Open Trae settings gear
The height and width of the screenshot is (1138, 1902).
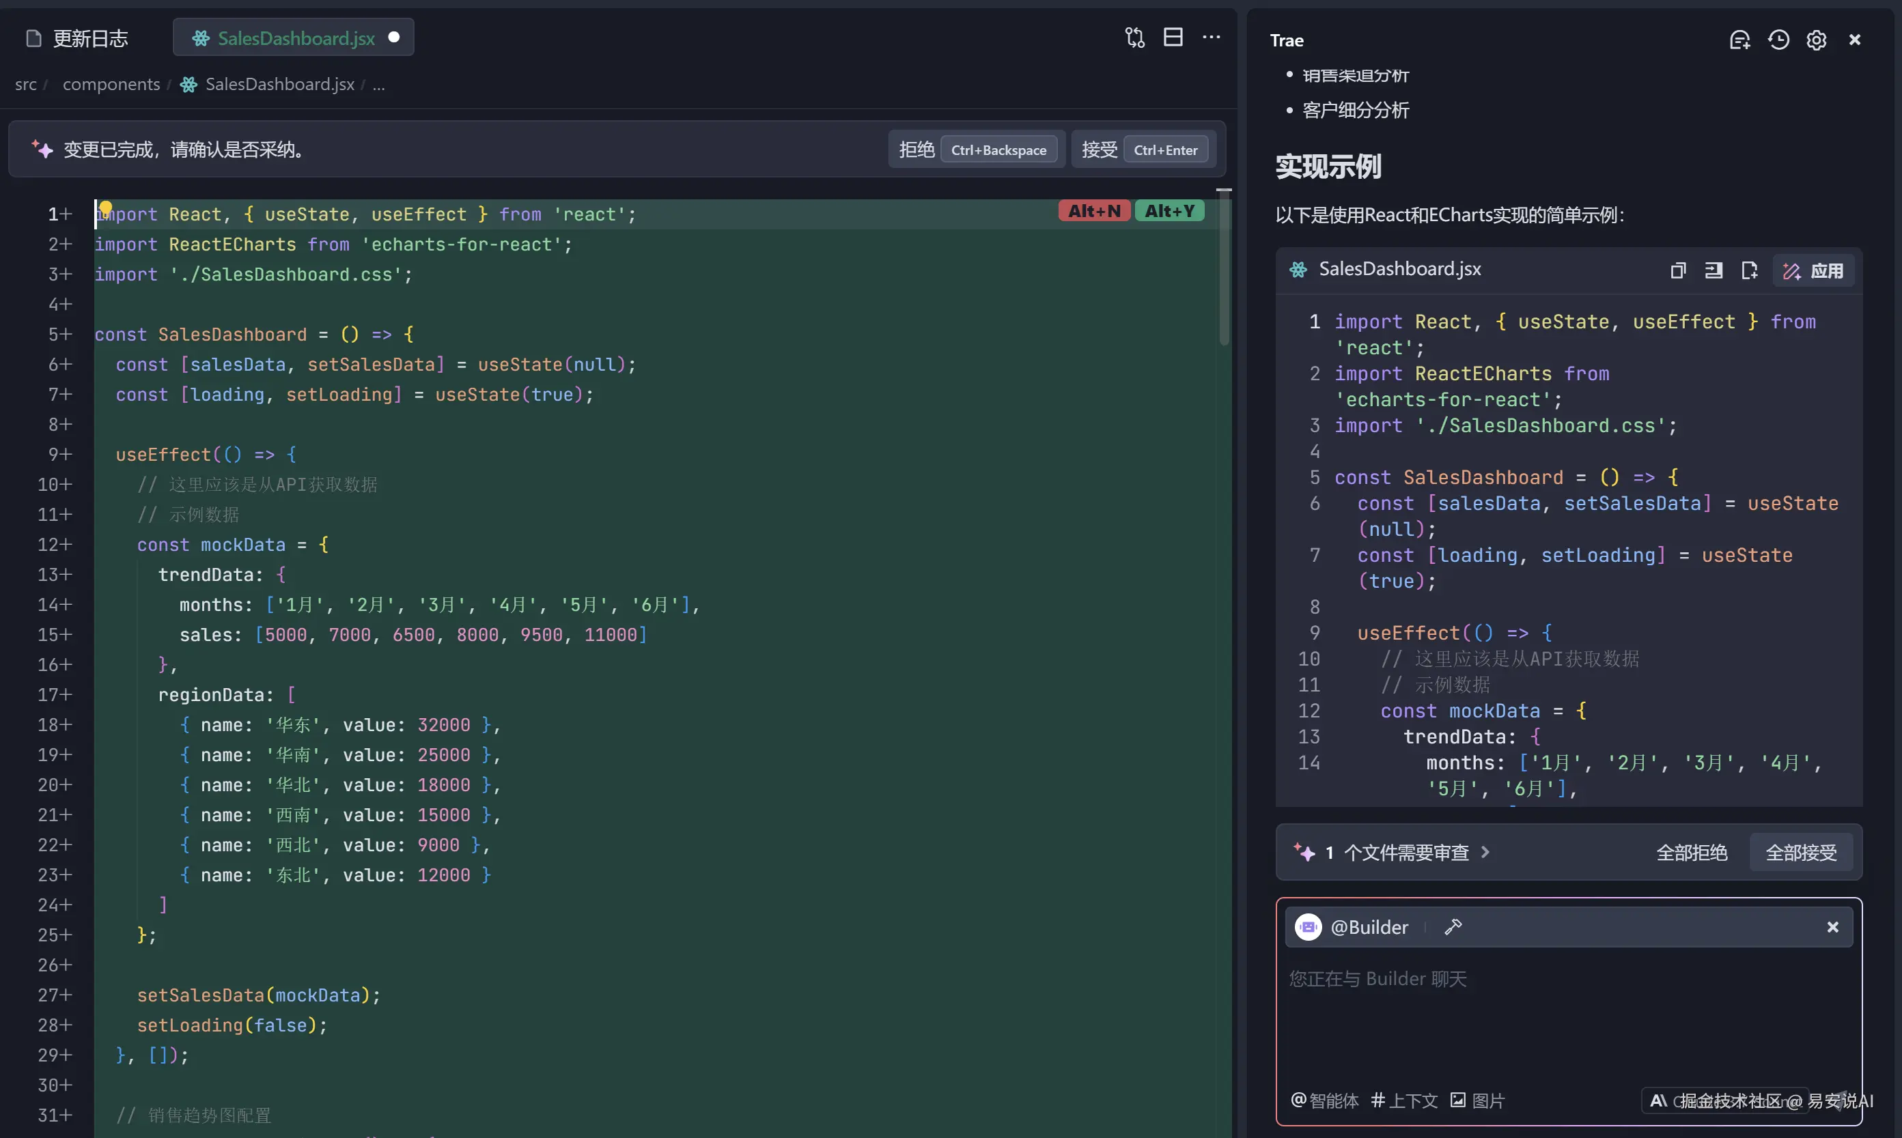coord(1816,40)
